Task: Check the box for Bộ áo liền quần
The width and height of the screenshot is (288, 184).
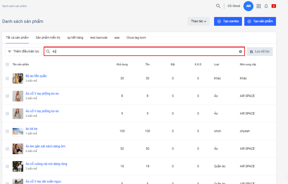Action: (7, 78)
